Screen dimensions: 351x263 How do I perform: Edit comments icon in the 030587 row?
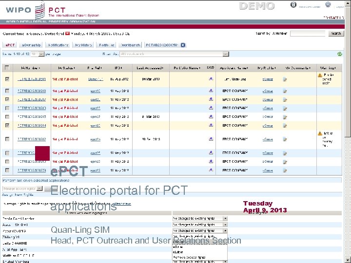coord(285,100)
